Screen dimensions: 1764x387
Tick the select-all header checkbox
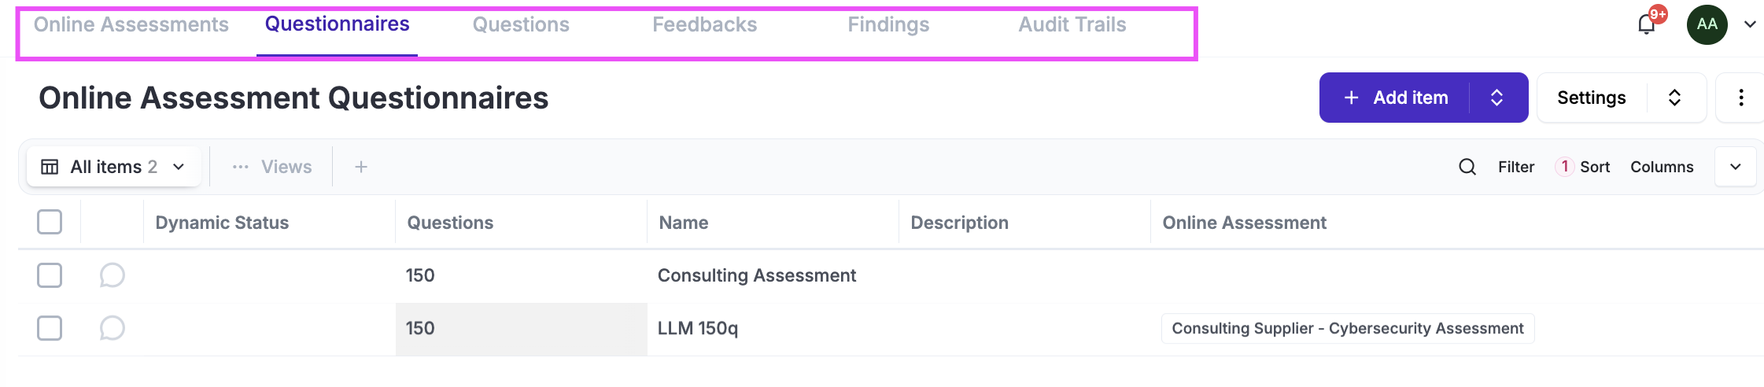click(x=50, y=223)
